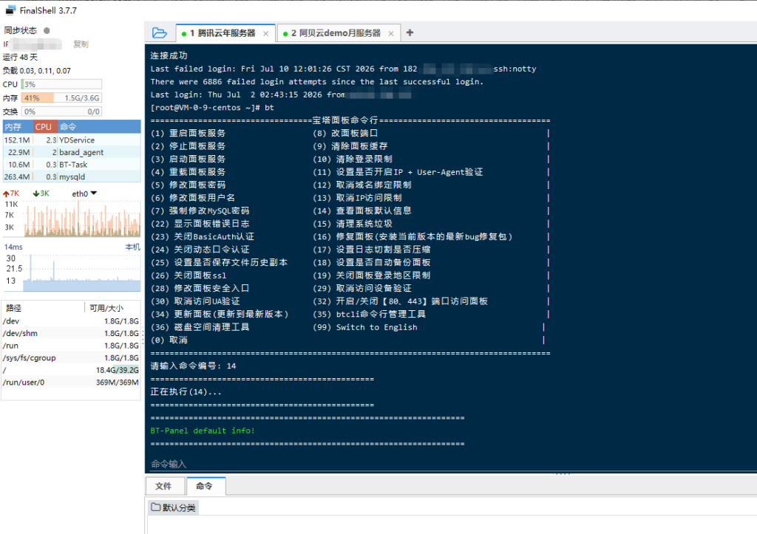Select the /run/user/0 disk row
Viewport: 757px width, 534px height.
pos(71,383)
